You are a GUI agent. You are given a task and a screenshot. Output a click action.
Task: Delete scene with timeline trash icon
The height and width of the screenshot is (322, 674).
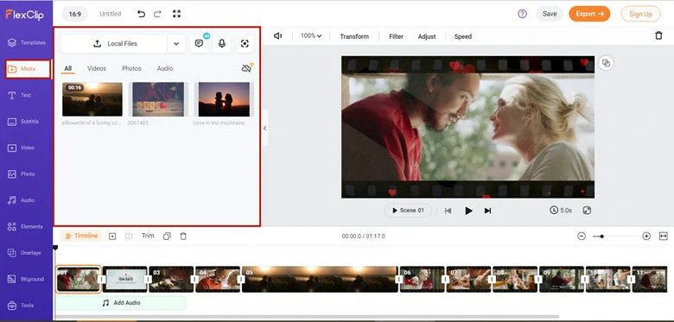(x=183, y=237)
